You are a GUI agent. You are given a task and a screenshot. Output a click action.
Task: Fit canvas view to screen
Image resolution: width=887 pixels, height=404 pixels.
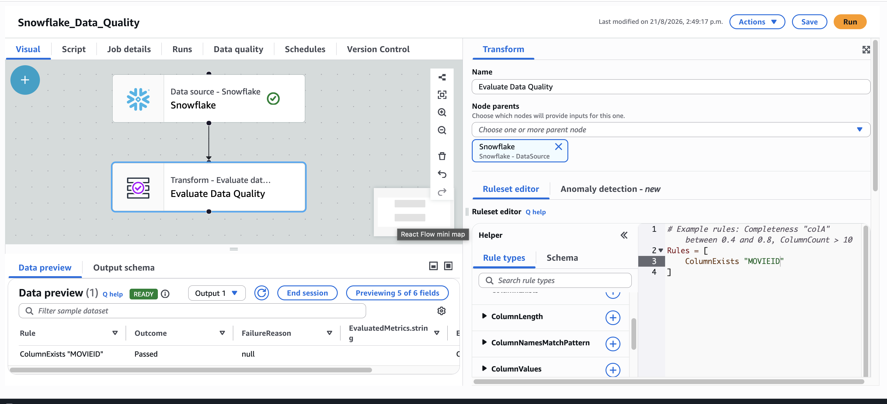[442, 95]
